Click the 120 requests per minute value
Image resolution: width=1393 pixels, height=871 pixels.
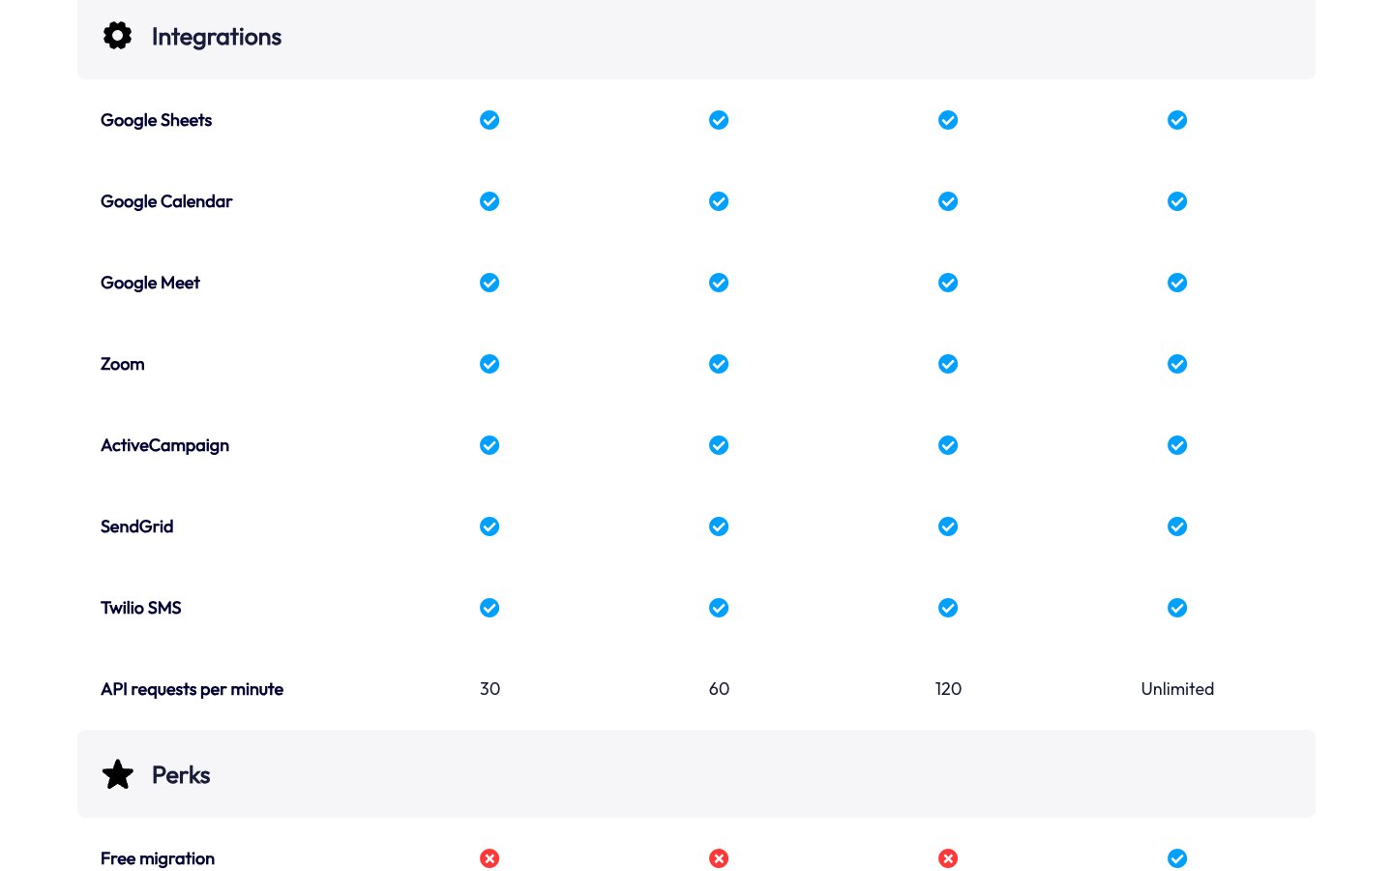pyautogui.click(x=948, y=689)
